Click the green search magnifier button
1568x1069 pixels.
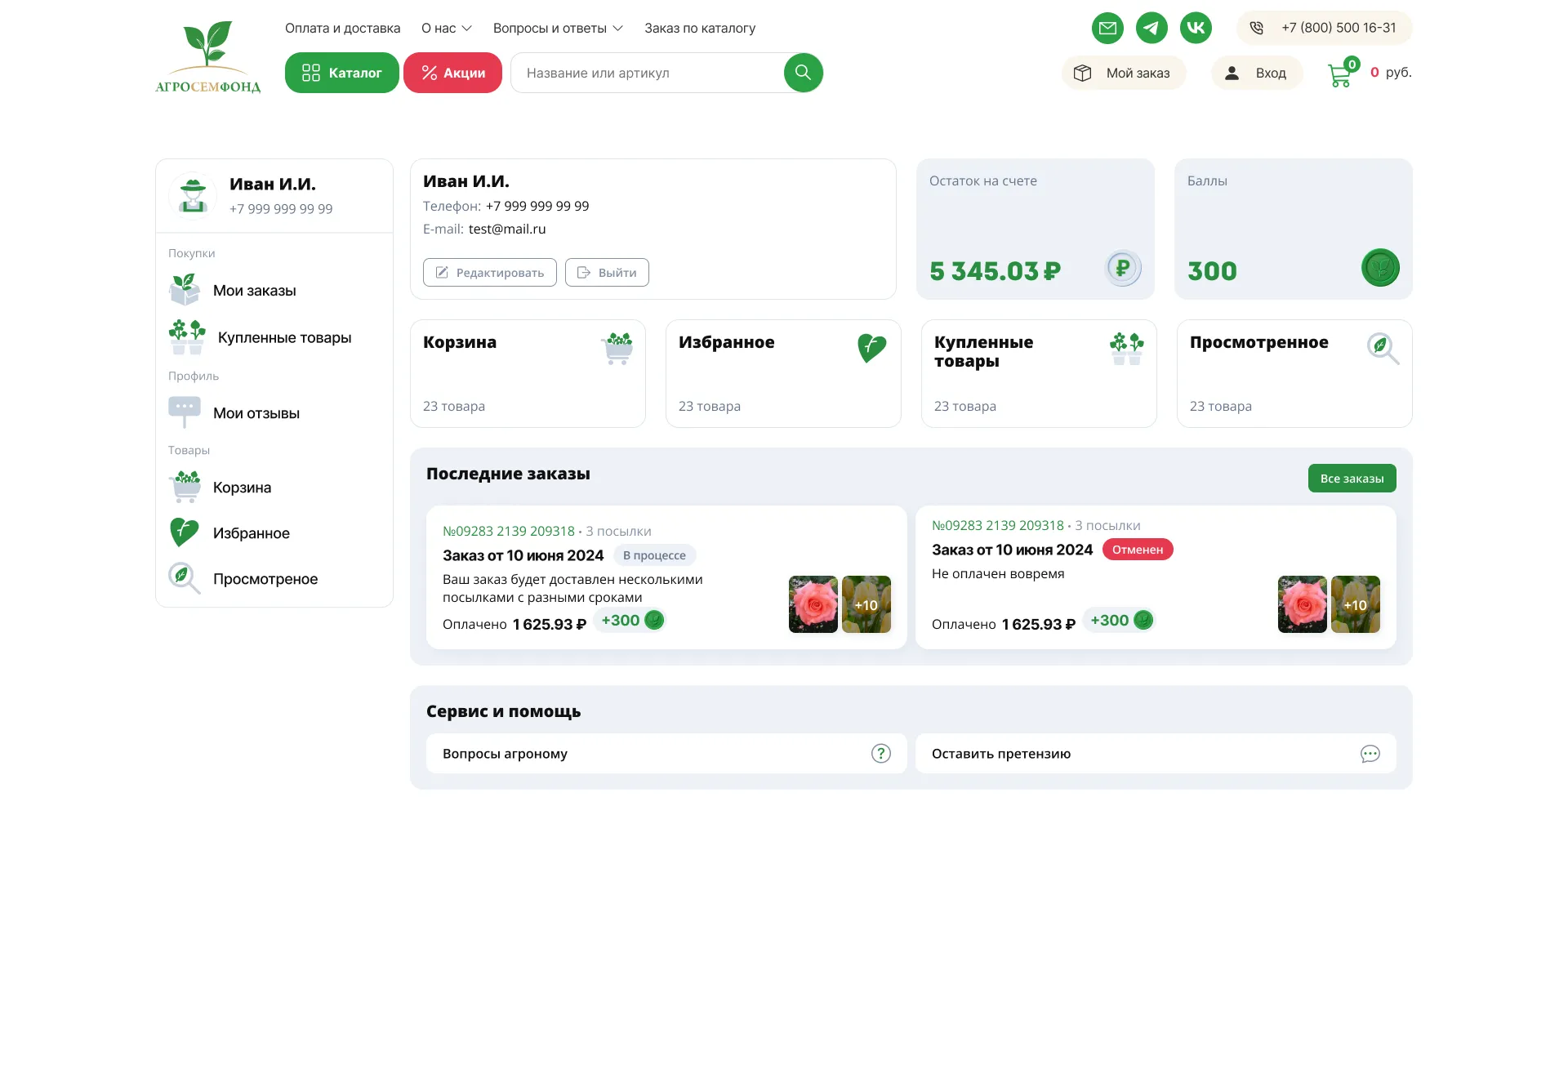(x=803, y=73)
